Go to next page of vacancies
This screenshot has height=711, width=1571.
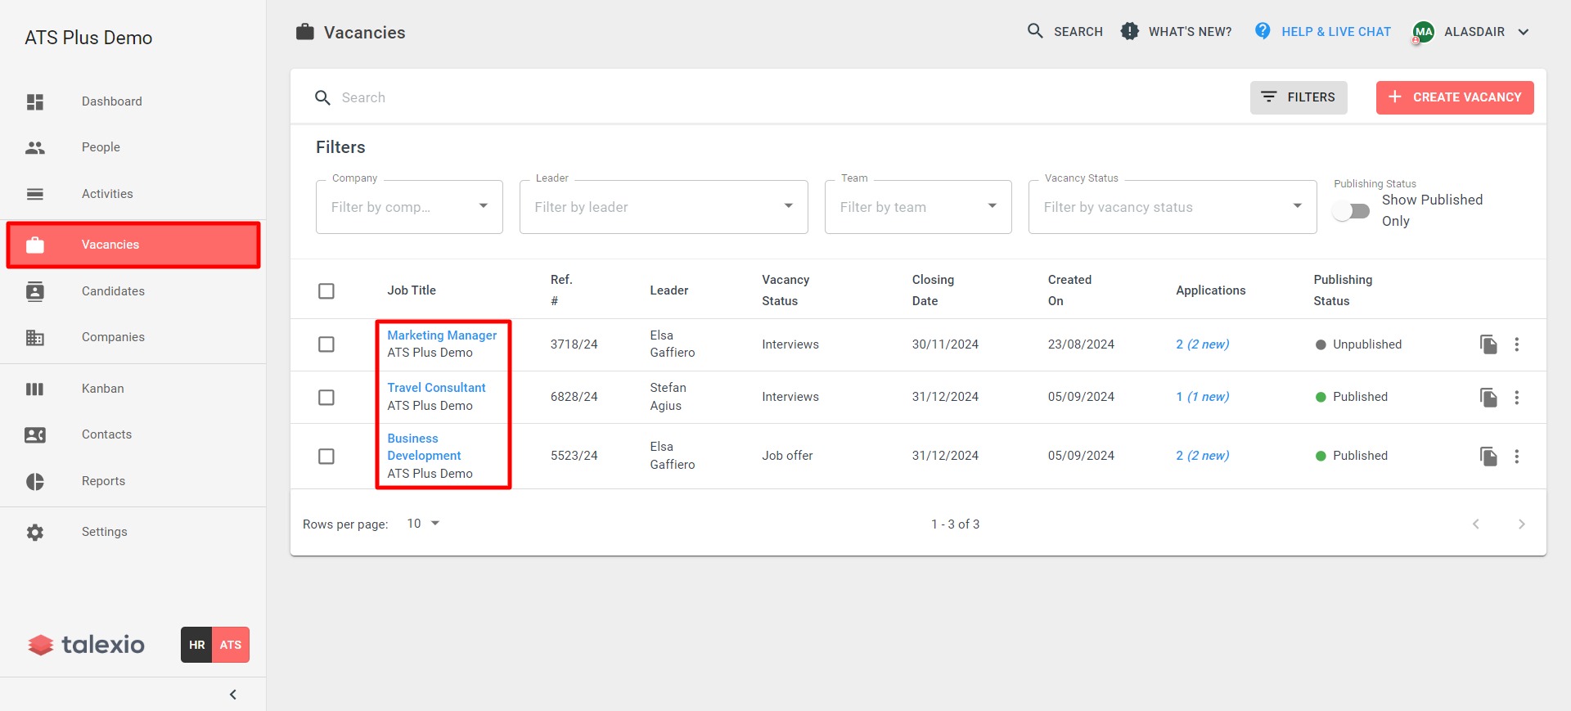click(1521, 524)
